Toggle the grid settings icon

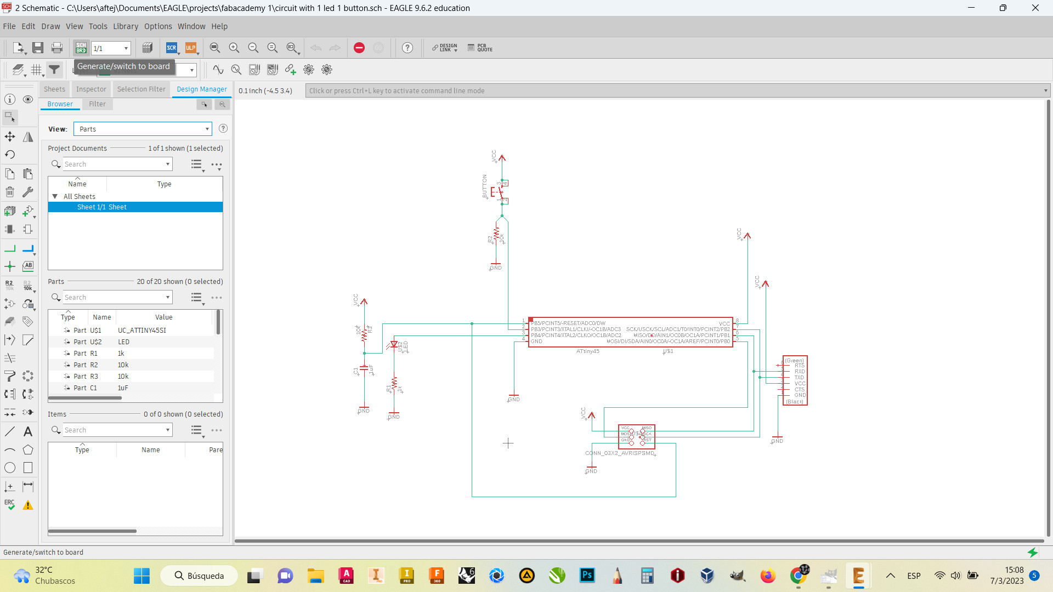coord(37,70)
